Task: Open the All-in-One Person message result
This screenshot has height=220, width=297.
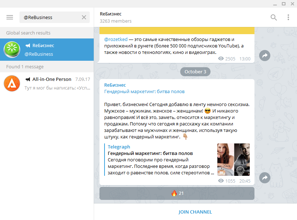Action: pyautogui.click(x=54, y=83)
